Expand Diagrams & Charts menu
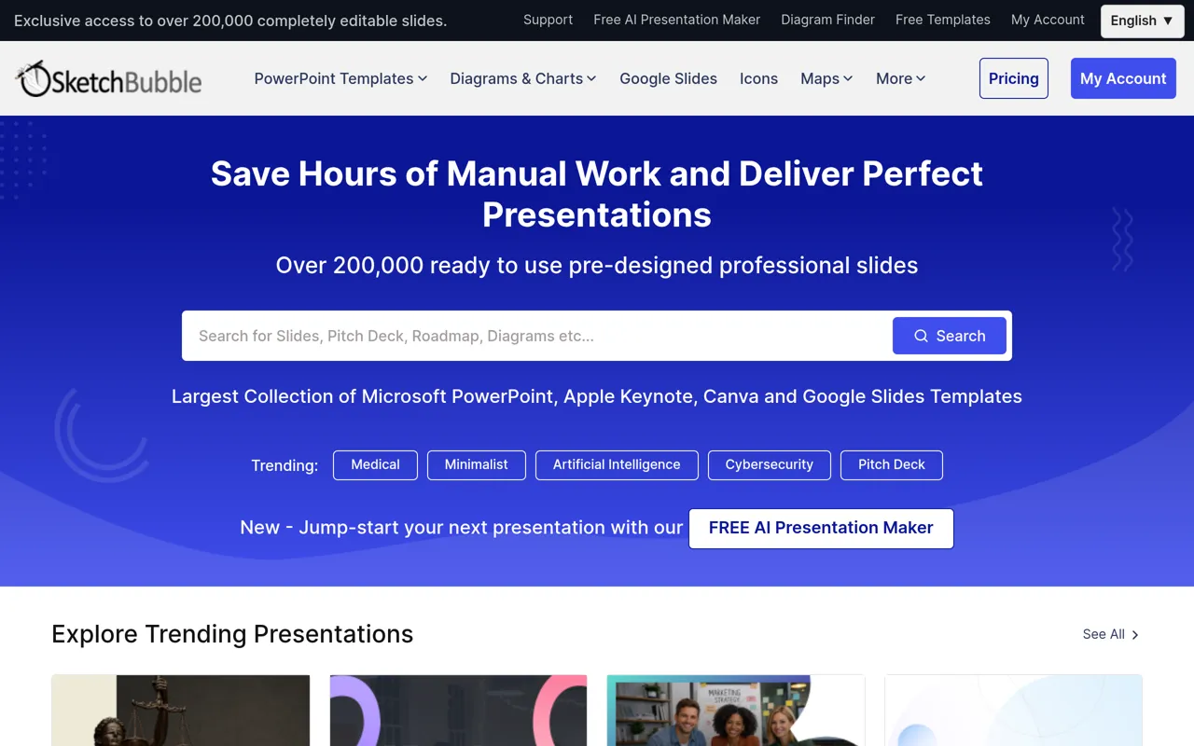The height and width of the screenshot is (746, 1194). (522, 78)
